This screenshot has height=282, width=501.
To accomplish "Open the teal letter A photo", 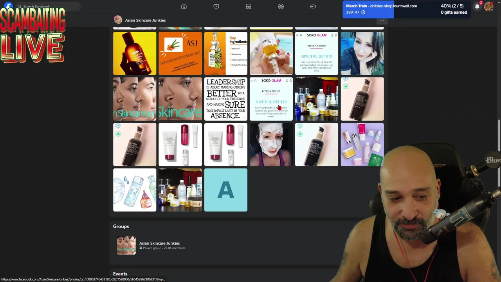I will point(226,190).
